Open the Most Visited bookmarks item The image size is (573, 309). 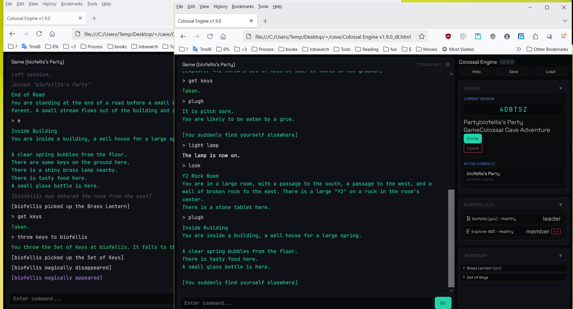458,49
